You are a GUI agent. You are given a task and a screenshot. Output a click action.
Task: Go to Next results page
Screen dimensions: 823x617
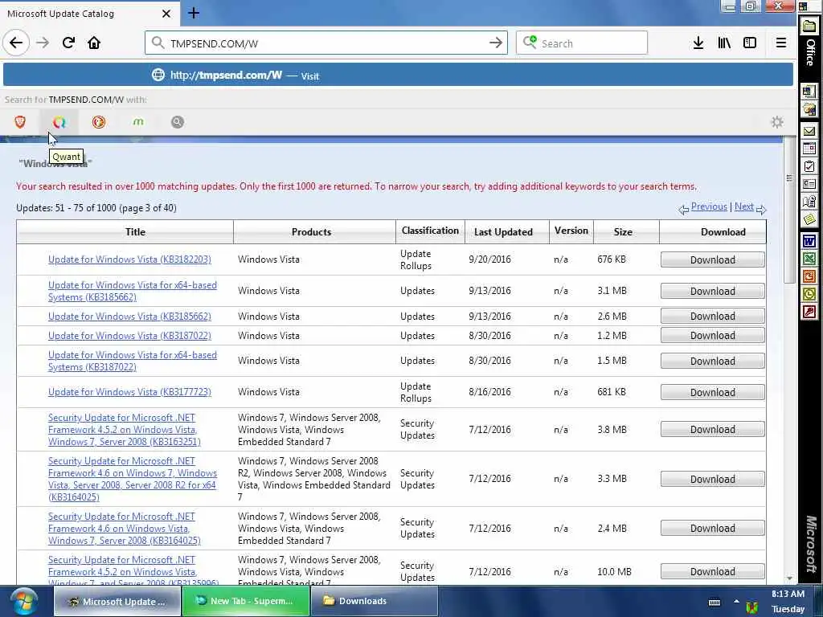[743, 206]
